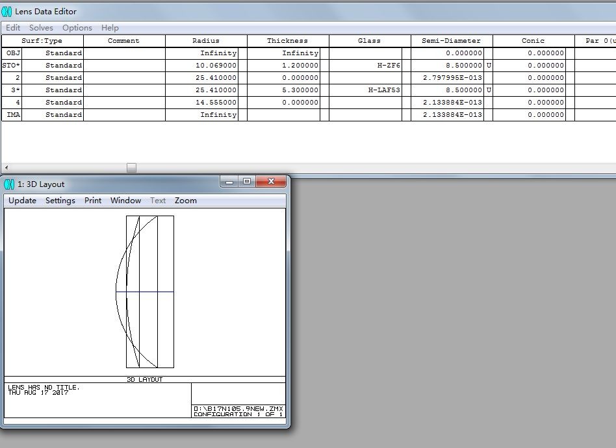Click the 3D Layout window title icon

(9, 184)
